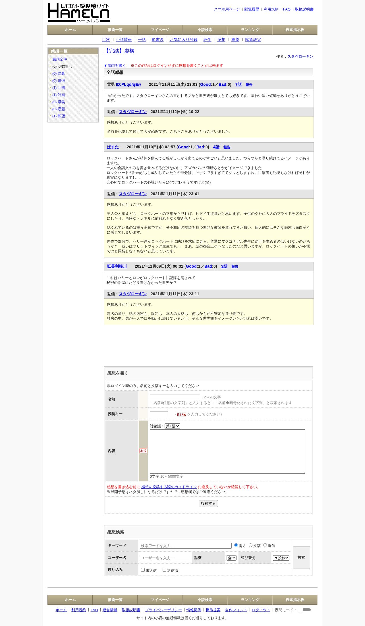This screenshot has width=365, height=626.
Task: Select (1) 計画 in sidebar
Action: 59,95
